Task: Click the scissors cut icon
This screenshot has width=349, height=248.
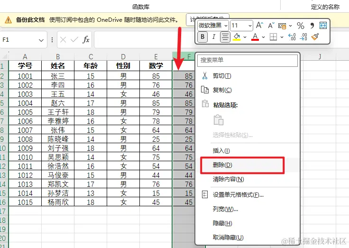Action: point(205,76)
